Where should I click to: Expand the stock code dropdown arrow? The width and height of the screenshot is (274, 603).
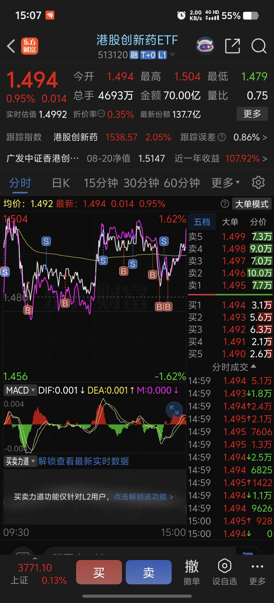tap(172, 55)
